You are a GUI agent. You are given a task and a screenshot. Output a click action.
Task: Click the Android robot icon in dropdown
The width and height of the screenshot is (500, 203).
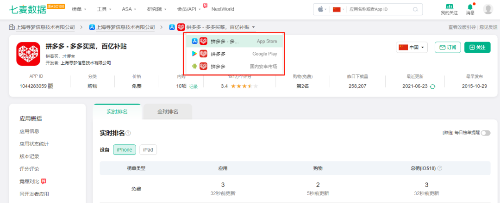(194, 67)
